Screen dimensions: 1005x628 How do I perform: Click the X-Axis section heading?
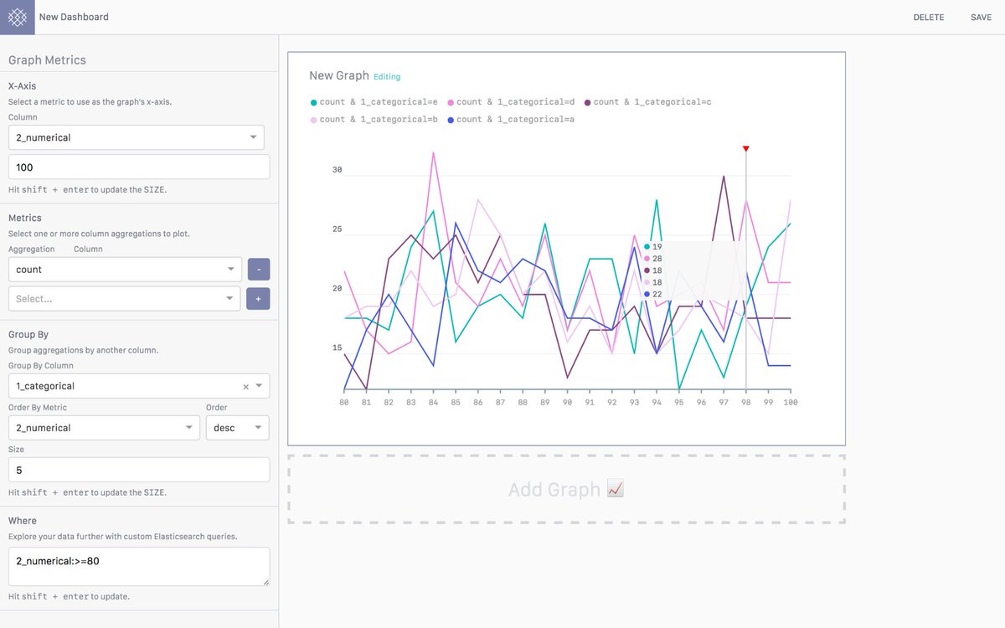click(x=23, y=85)
